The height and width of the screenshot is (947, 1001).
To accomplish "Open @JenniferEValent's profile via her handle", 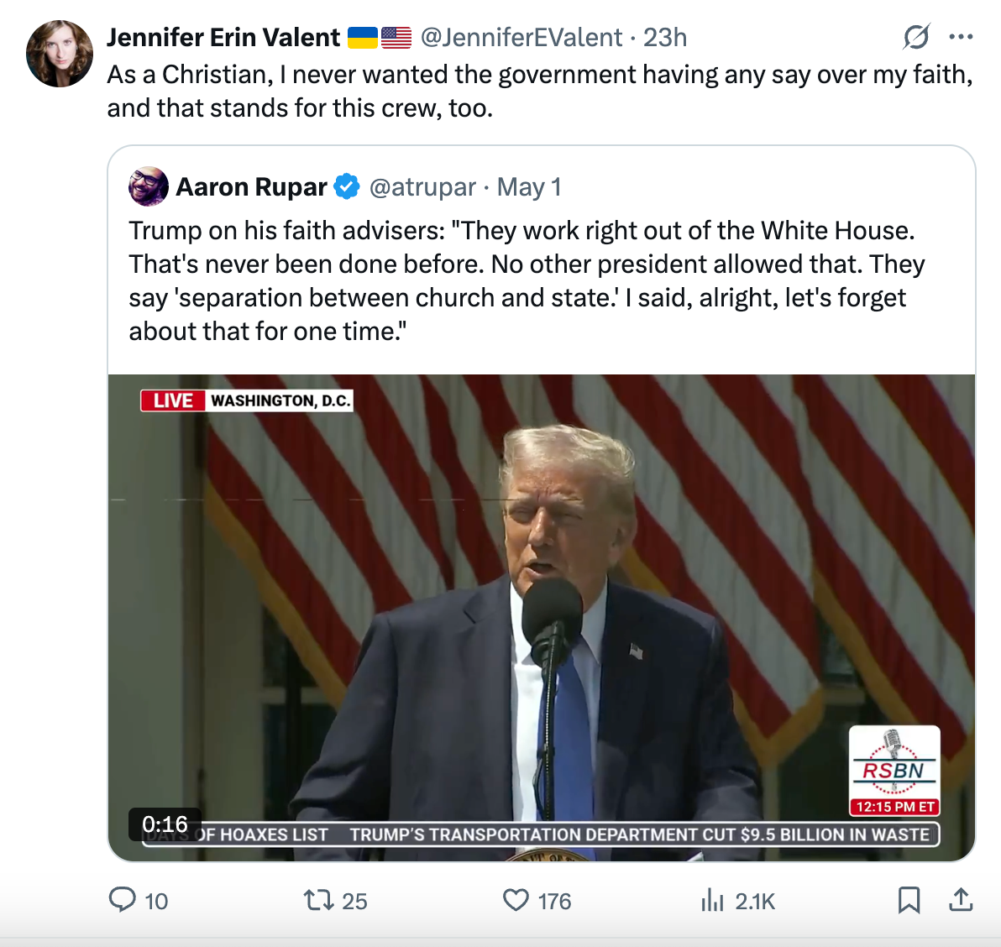I will pos(521,37).
